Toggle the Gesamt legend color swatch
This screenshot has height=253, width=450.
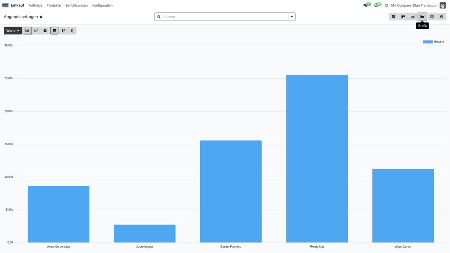tap(428, 42)
